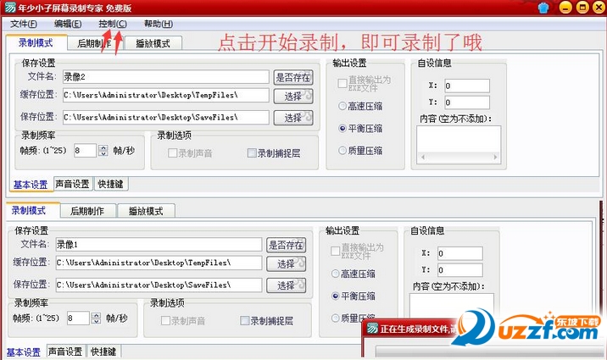Decrease lower 帧频 with down arrow
607x360 pixels.
(97, 321)
